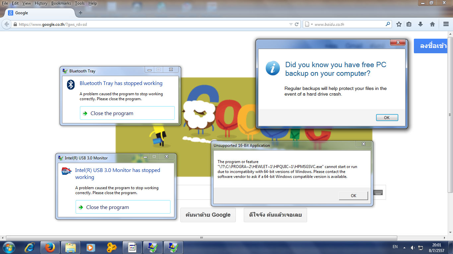Screen dimensions: 453x254
Task: Click 'Bluetooth Tray has stopped working' heading
Action: [121, 83]
